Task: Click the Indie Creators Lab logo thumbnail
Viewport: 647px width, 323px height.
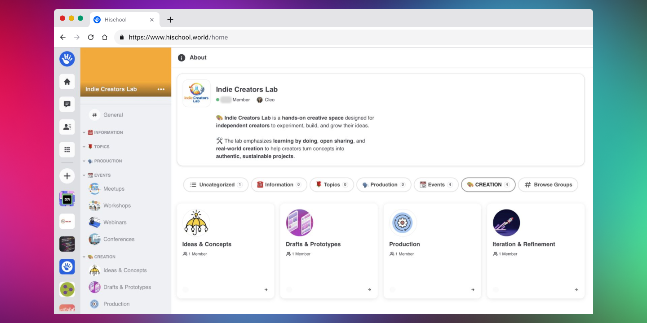Action: click(x=196, y=93)
